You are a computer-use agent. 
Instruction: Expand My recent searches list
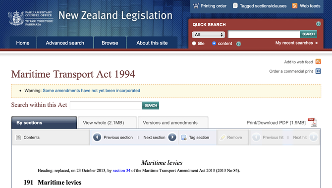point(296,43)
